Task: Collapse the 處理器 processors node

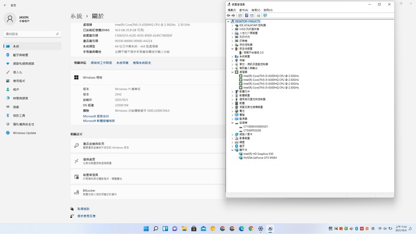Action: [232, 72]
